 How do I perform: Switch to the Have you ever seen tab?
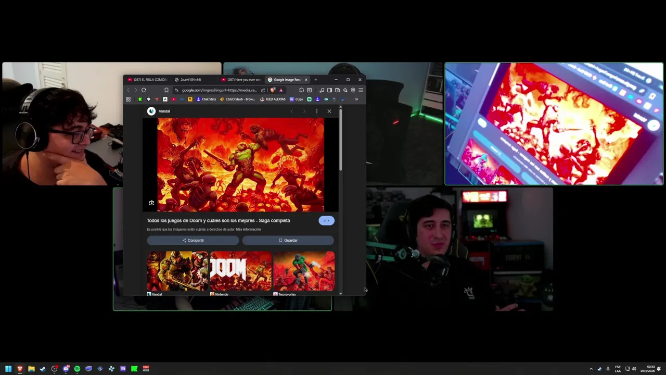point(240,80)
